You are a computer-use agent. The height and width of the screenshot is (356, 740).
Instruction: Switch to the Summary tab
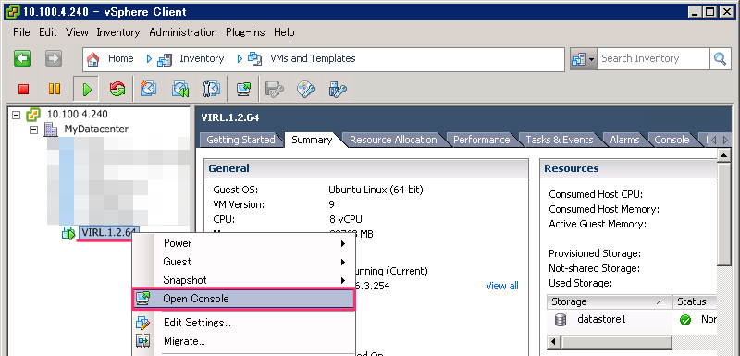[312, 140]
